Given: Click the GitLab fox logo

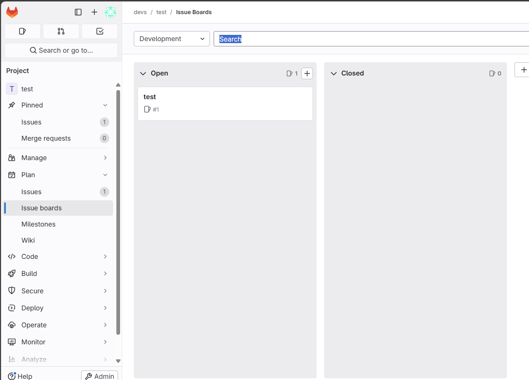Looking at the screenshot, I should [12, 12].
